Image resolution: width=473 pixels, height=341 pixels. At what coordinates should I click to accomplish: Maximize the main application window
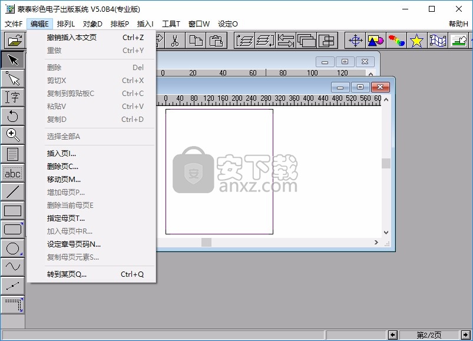tap(432, 9)
